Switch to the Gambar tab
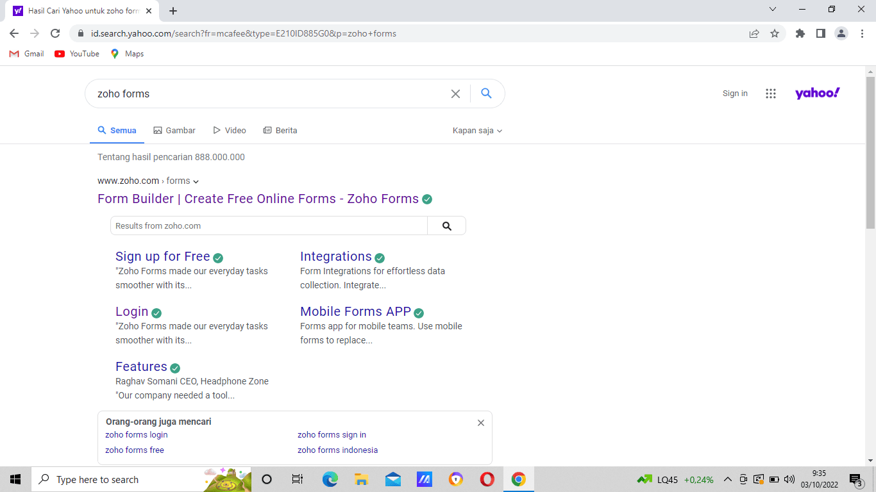Viewport: 876px width, 492px height. [174, 130]
